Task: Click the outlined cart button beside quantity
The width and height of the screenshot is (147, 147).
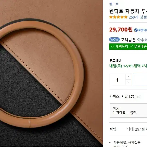Action: pos(140,79)
